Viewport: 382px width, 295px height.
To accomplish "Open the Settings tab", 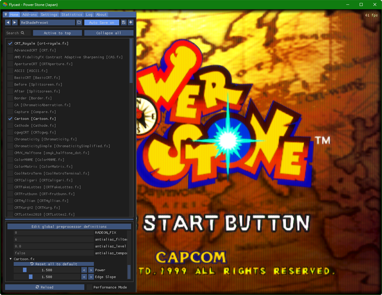I will click(x=49, y=15).
